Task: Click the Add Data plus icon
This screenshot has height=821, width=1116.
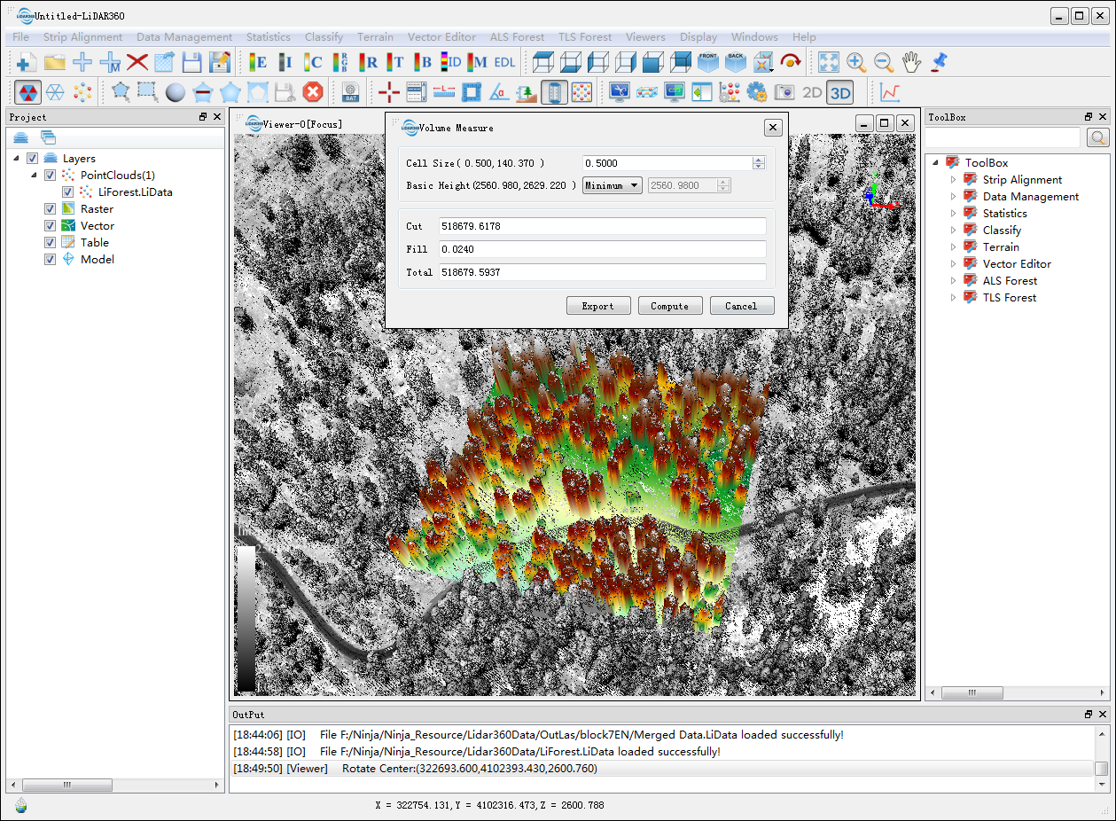Action: (27, 62)
